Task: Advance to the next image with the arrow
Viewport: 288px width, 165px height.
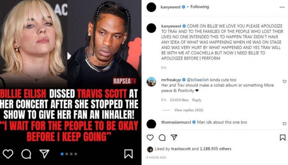Action: (x=69, y=56)
